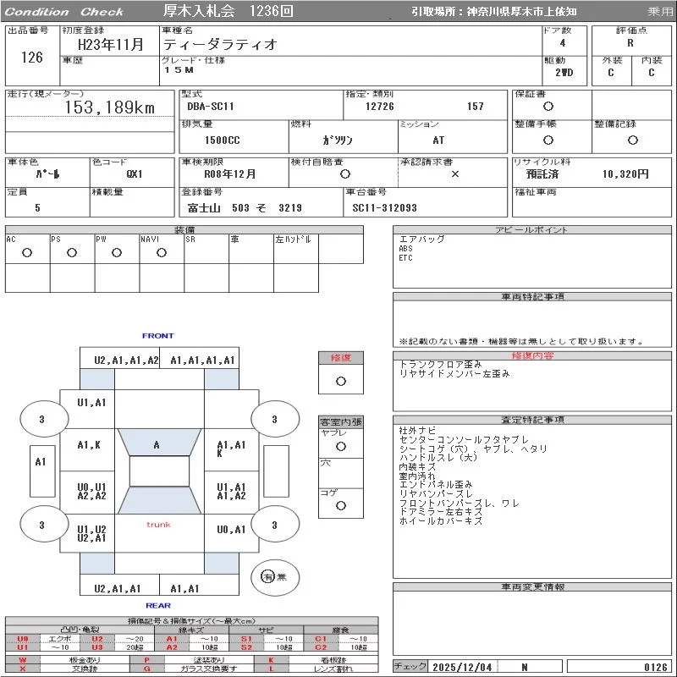Click the 査定特記事項 section header
This screenshot has width=677, height=677.
click(533, 420)
